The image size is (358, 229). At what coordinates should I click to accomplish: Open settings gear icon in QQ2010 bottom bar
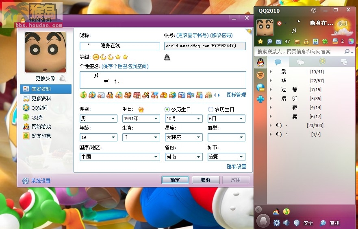coord(276,222)
